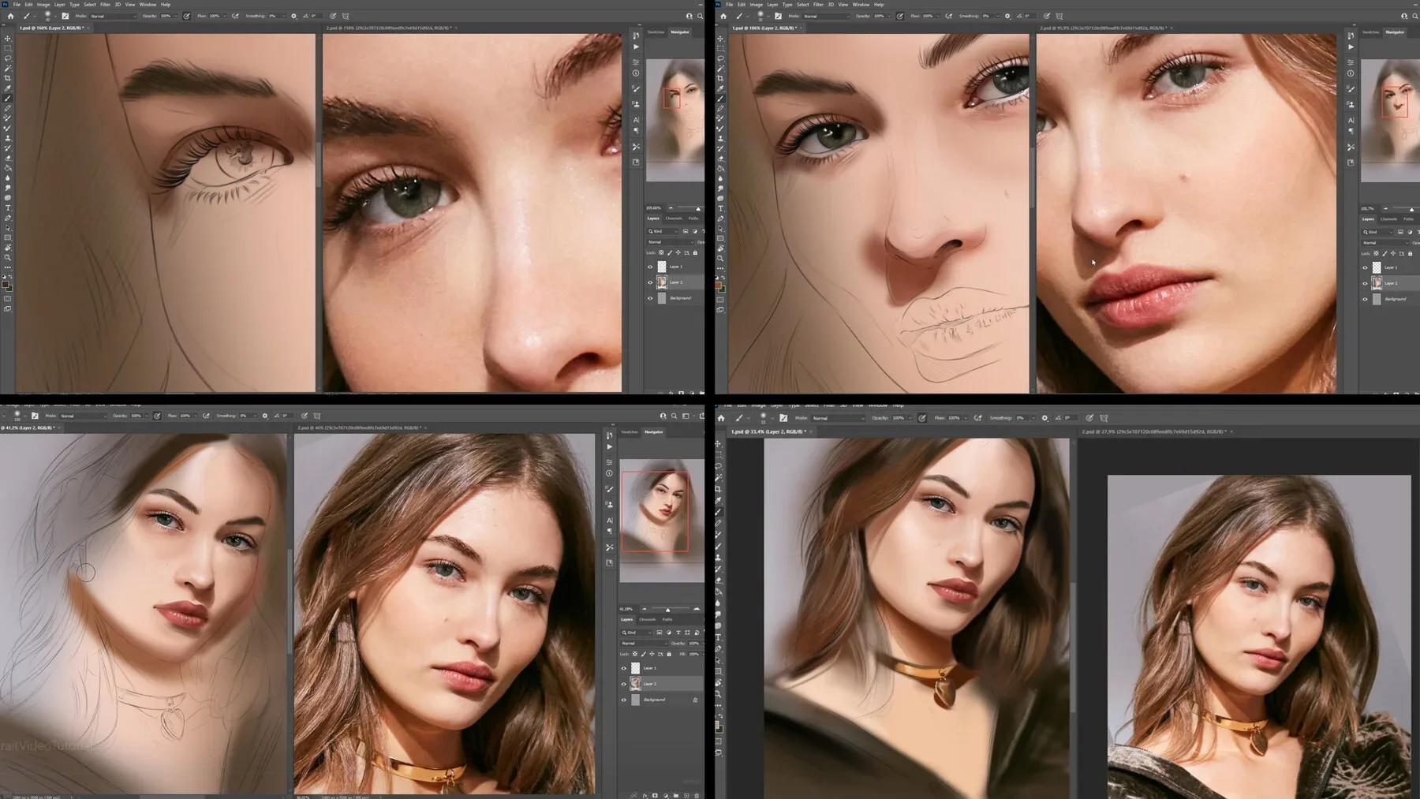Viewport: 1420px width, 799px height.
Task: Activate 2.psd document tab in top-right window
Action: point(1103,28)
